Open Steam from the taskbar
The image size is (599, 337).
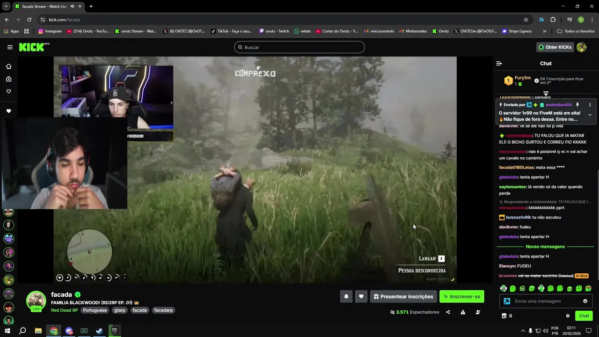coord(99,330)
